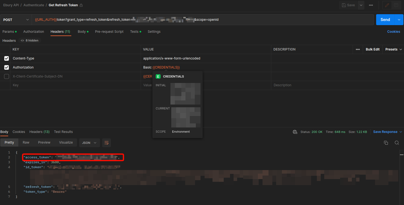This screenshot has width=404, height=205.
Task: Copy the response with copy icon
Action: (x=386, y=143)
